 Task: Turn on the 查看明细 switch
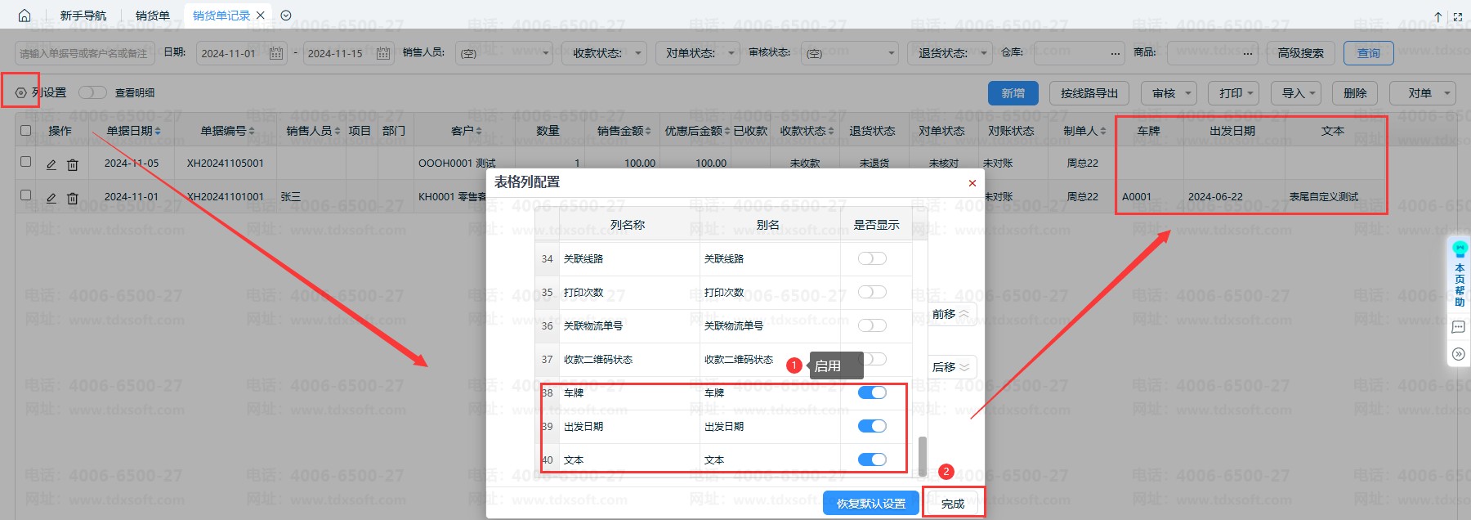pos(92,92)
